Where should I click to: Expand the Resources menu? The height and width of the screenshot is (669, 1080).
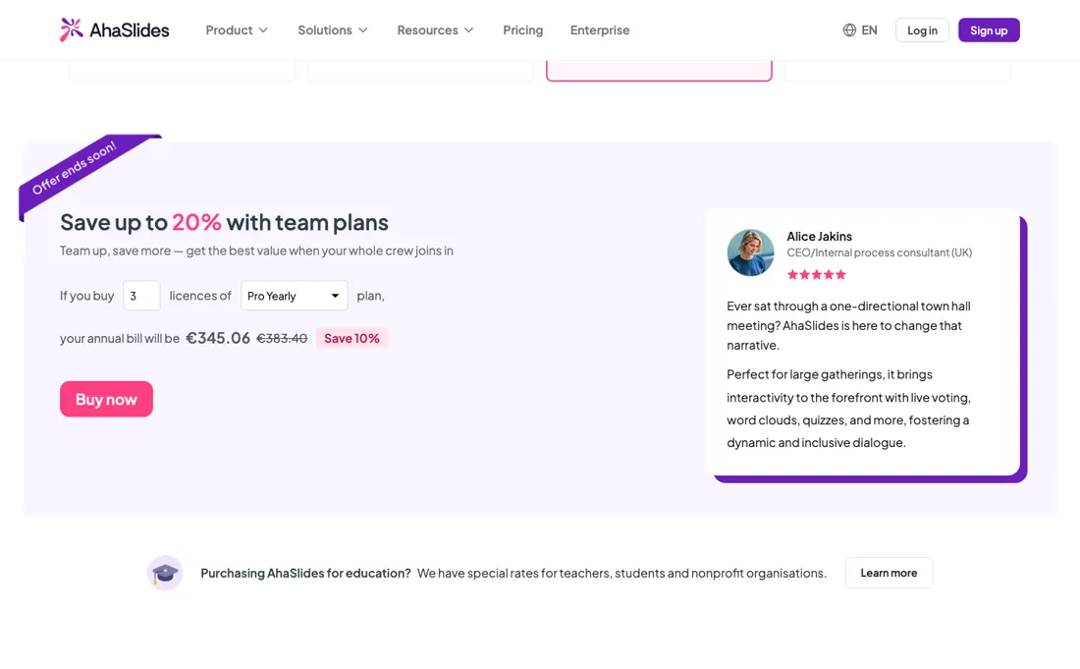pyautogui.click(x=435, y=29)
